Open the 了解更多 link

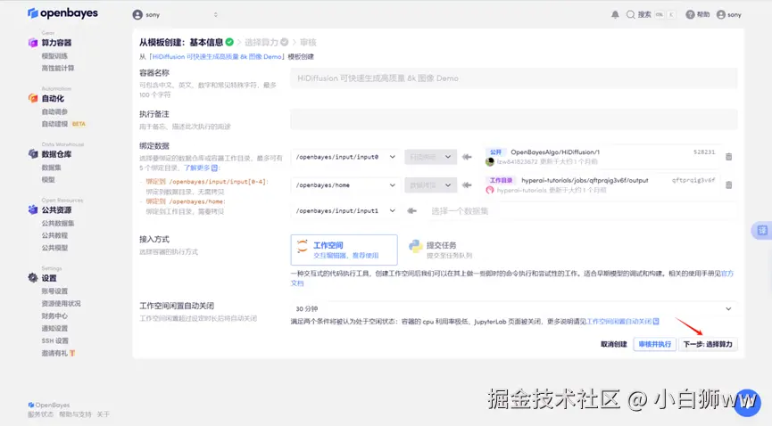pyautogui.click(x=197, y=168)
